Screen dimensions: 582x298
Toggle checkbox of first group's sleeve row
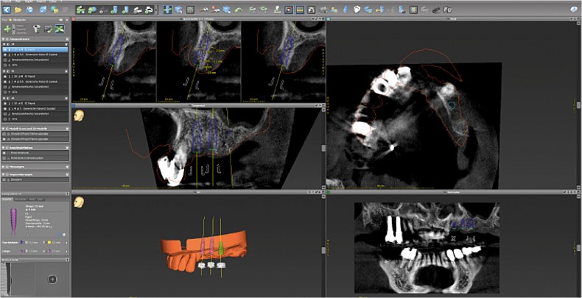[x=5, y=54]
